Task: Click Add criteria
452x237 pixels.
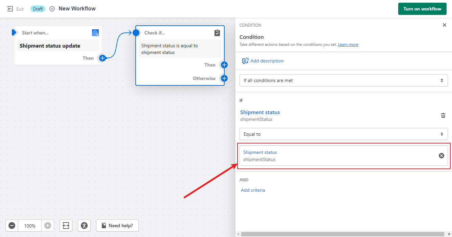Action: [x=253, y=190]
